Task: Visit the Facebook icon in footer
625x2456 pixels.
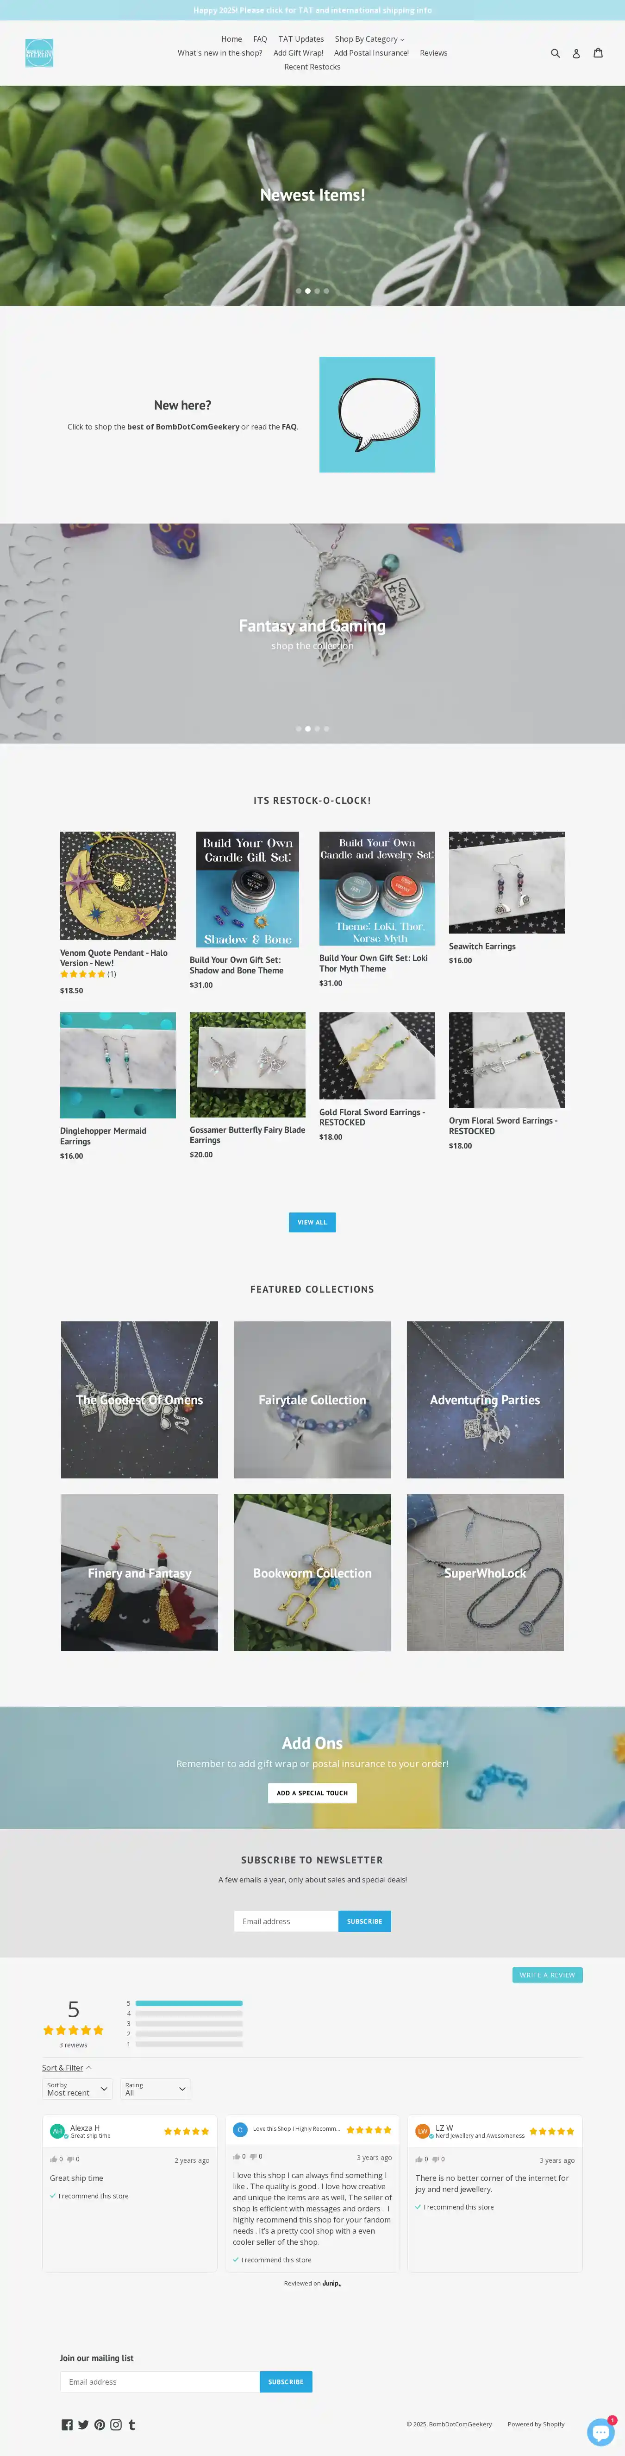Action: 67,2424
